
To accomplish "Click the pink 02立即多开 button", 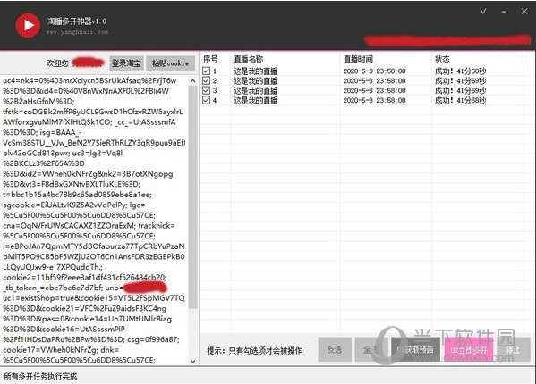I will point(469,349).
